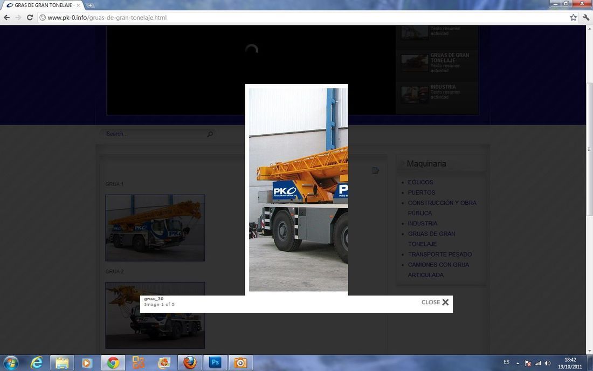Show hidden system tray icons
This screenshot has height=371, width=593.
pyautogui.click(x=518, y=363)
